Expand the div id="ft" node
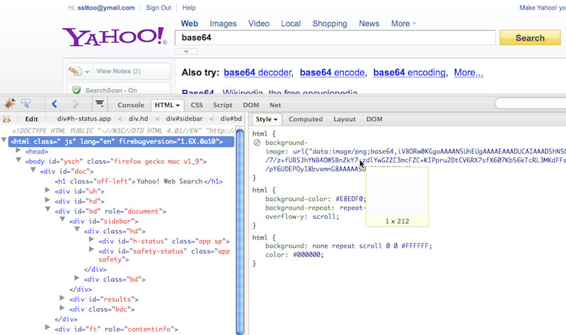Screen dimensions: 566x335 [x=47, y=327]
